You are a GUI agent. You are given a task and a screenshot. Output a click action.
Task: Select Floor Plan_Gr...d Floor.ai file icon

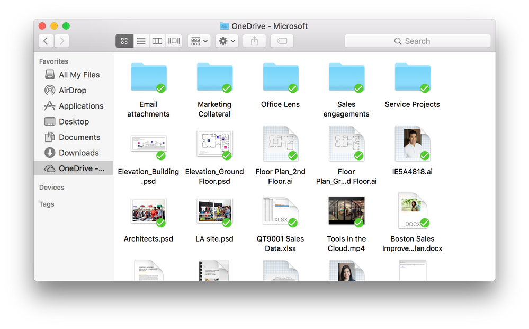coord(346,144)
